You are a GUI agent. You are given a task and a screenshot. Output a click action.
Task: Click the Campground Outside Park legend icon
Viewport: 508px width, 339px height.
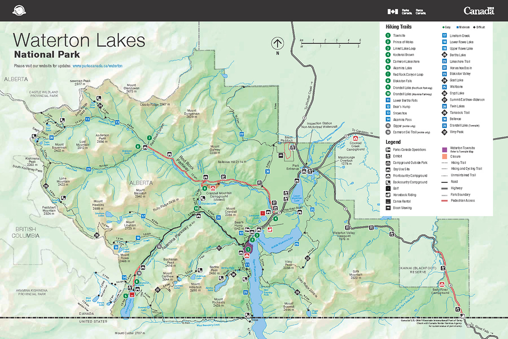[388, 163]
